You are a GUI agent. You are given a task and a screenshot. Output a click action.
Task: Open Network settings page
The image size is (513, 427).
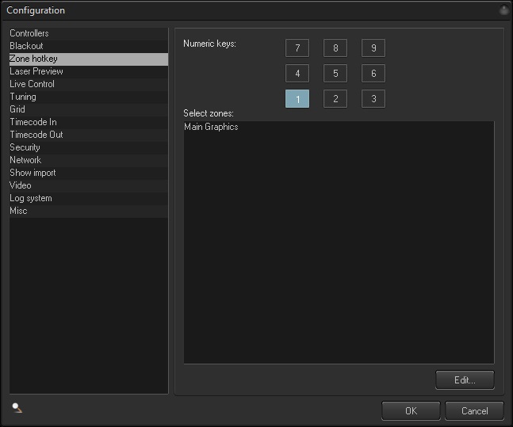point(25,160)
